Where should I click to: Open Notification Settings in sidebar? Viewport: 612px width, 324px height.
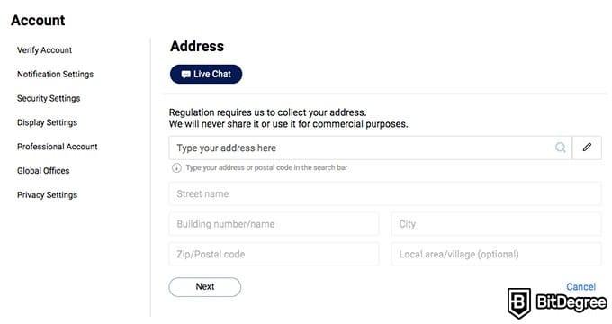pos(56,74)
